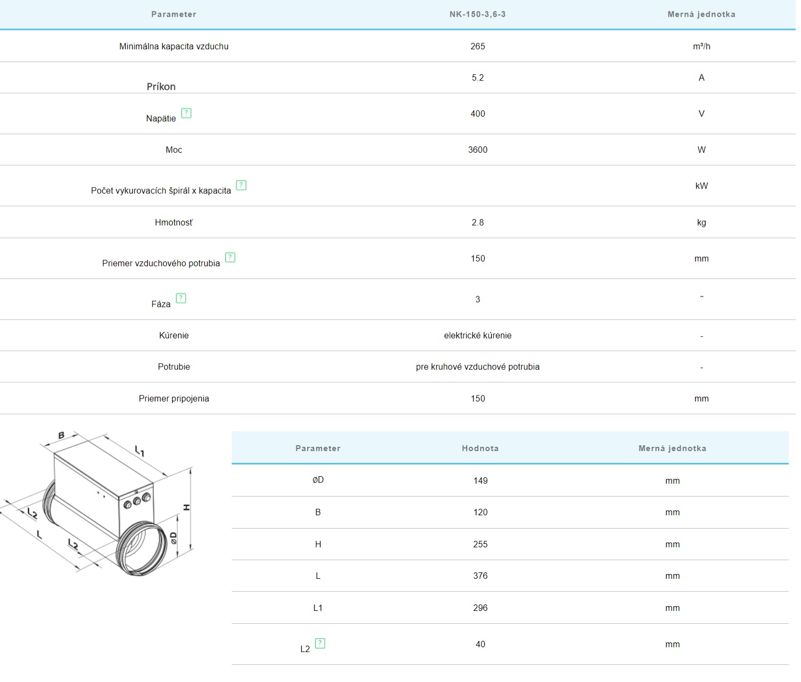Click the NK-150-3,6-3 column header
801x682 pixels.
(x=477, y=14)
